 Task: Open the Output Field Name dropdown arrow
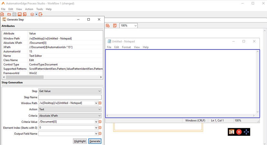tap(96, 134)
